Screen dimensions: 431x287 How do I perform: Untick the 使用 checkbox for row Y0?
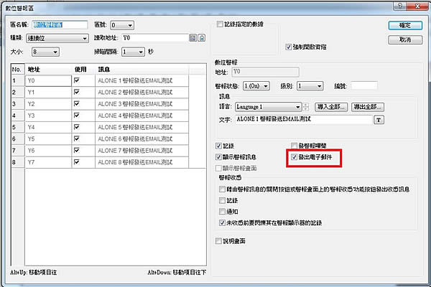[76, 82]
